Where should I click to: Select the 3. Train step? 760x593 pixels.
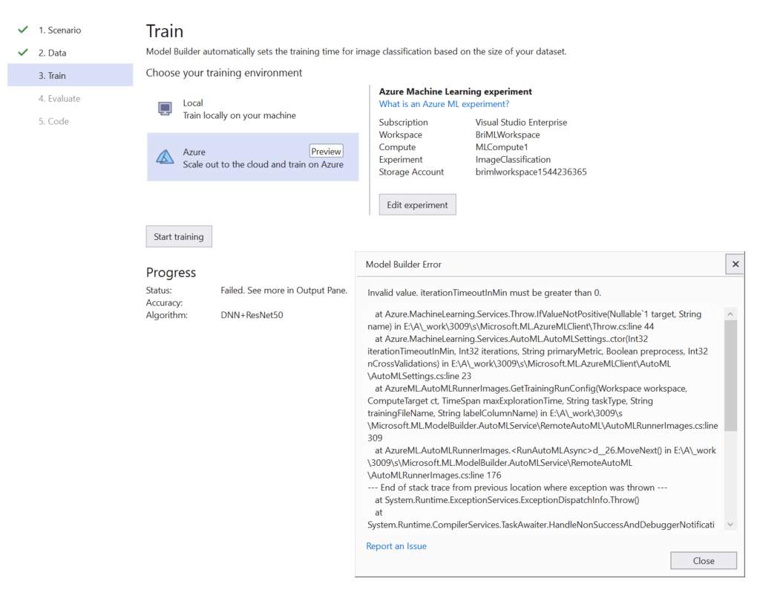[x=71, y=75]
